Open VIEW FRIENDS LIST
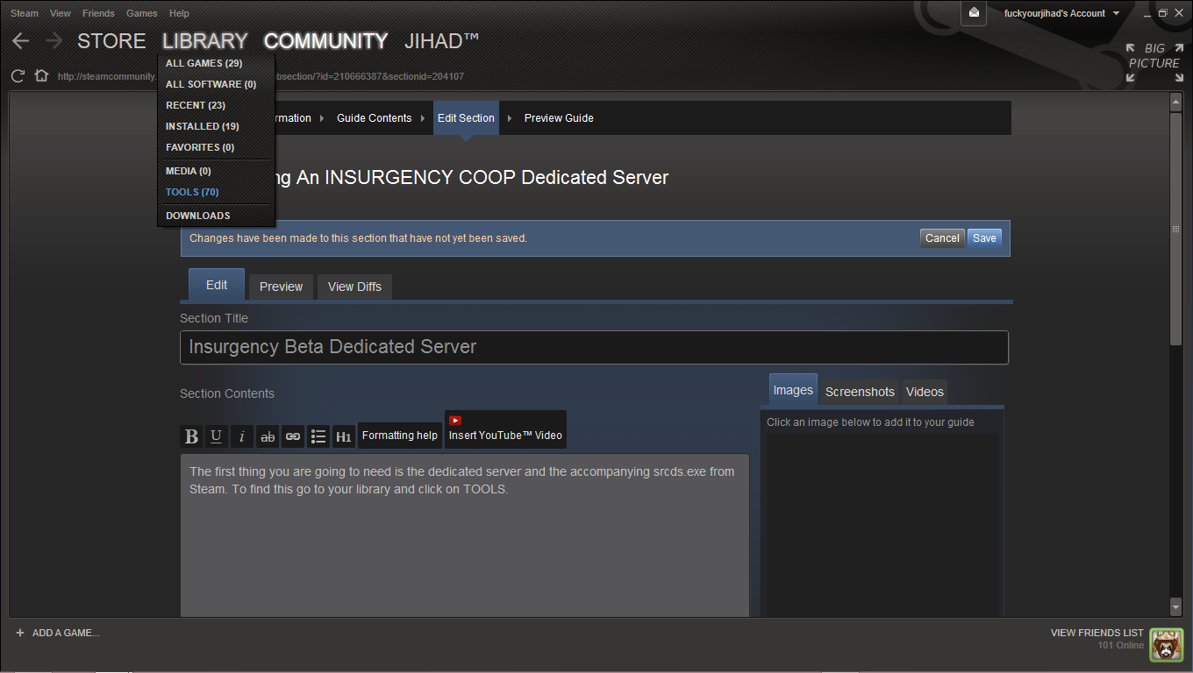The height and width of the screenshot is (673, 1193). 1097,633
